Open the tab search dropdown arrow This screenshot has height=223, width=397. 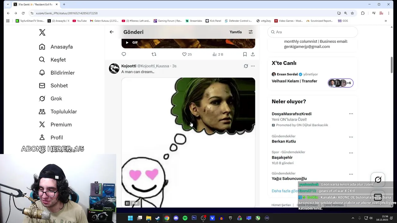tap(8, 4)
